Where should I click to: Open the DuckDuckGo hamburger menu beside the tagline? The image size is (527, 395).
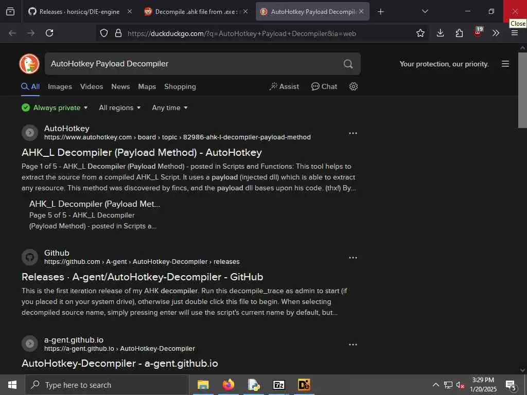[x=505, y=64]
